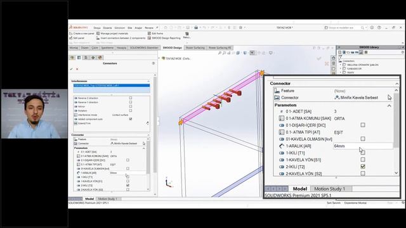
Task: Confirm Connectors with green checkmark
Action: coord(71,69)
